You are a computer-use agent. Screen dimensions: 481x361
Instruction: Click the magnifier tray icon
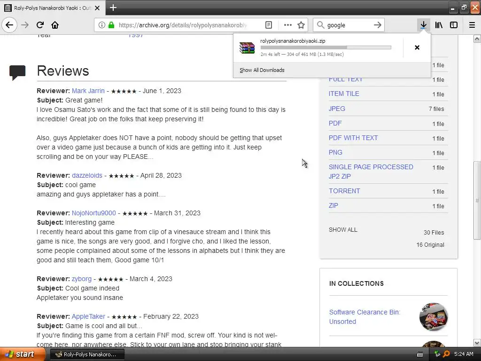tap(446, 354)
